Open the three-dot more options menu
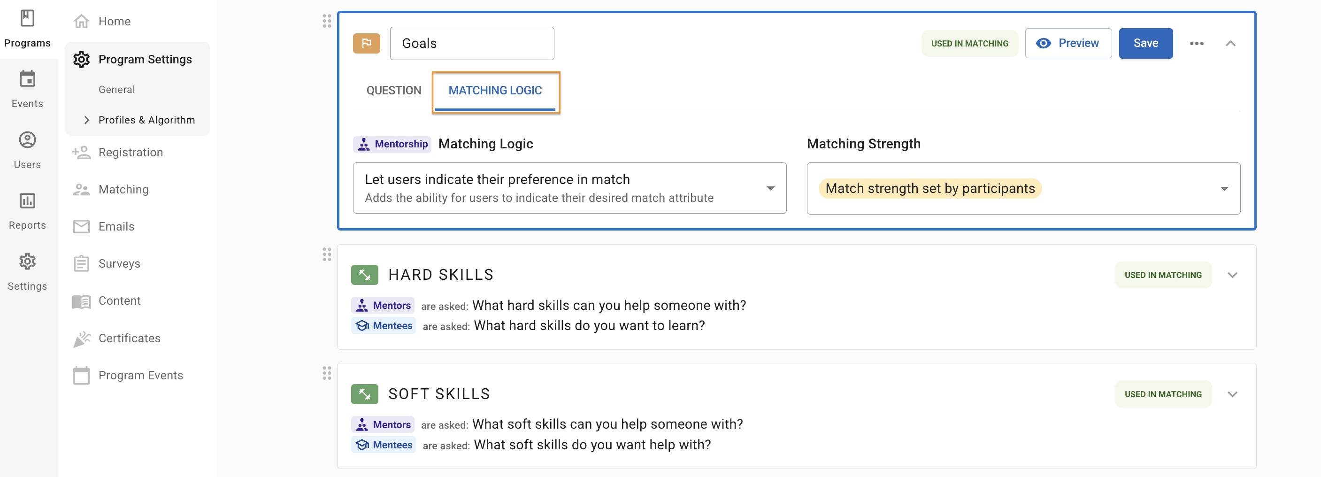The image size is (1321, 477). [x=1196, y=44]
